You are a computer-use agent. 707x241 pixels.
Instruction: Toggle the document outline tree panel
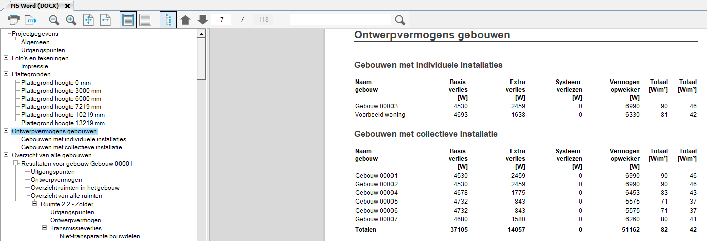point(168,20)
